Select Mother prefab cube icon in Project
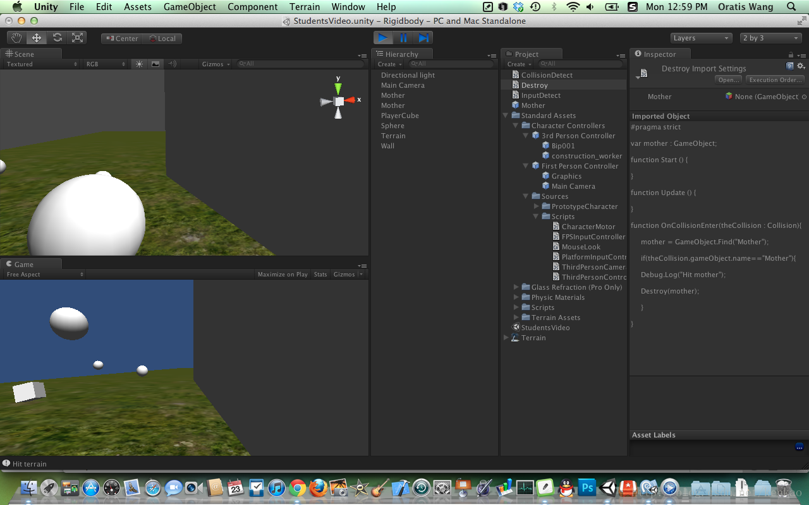Image resolution: width=809 pixels, height=505 pixels. click(x=515, y=105)
